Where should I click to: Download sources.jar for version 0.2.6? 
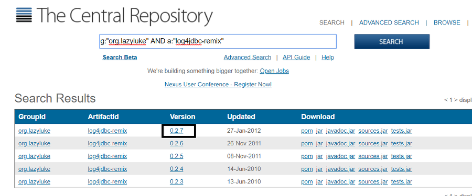coord(373,144)
